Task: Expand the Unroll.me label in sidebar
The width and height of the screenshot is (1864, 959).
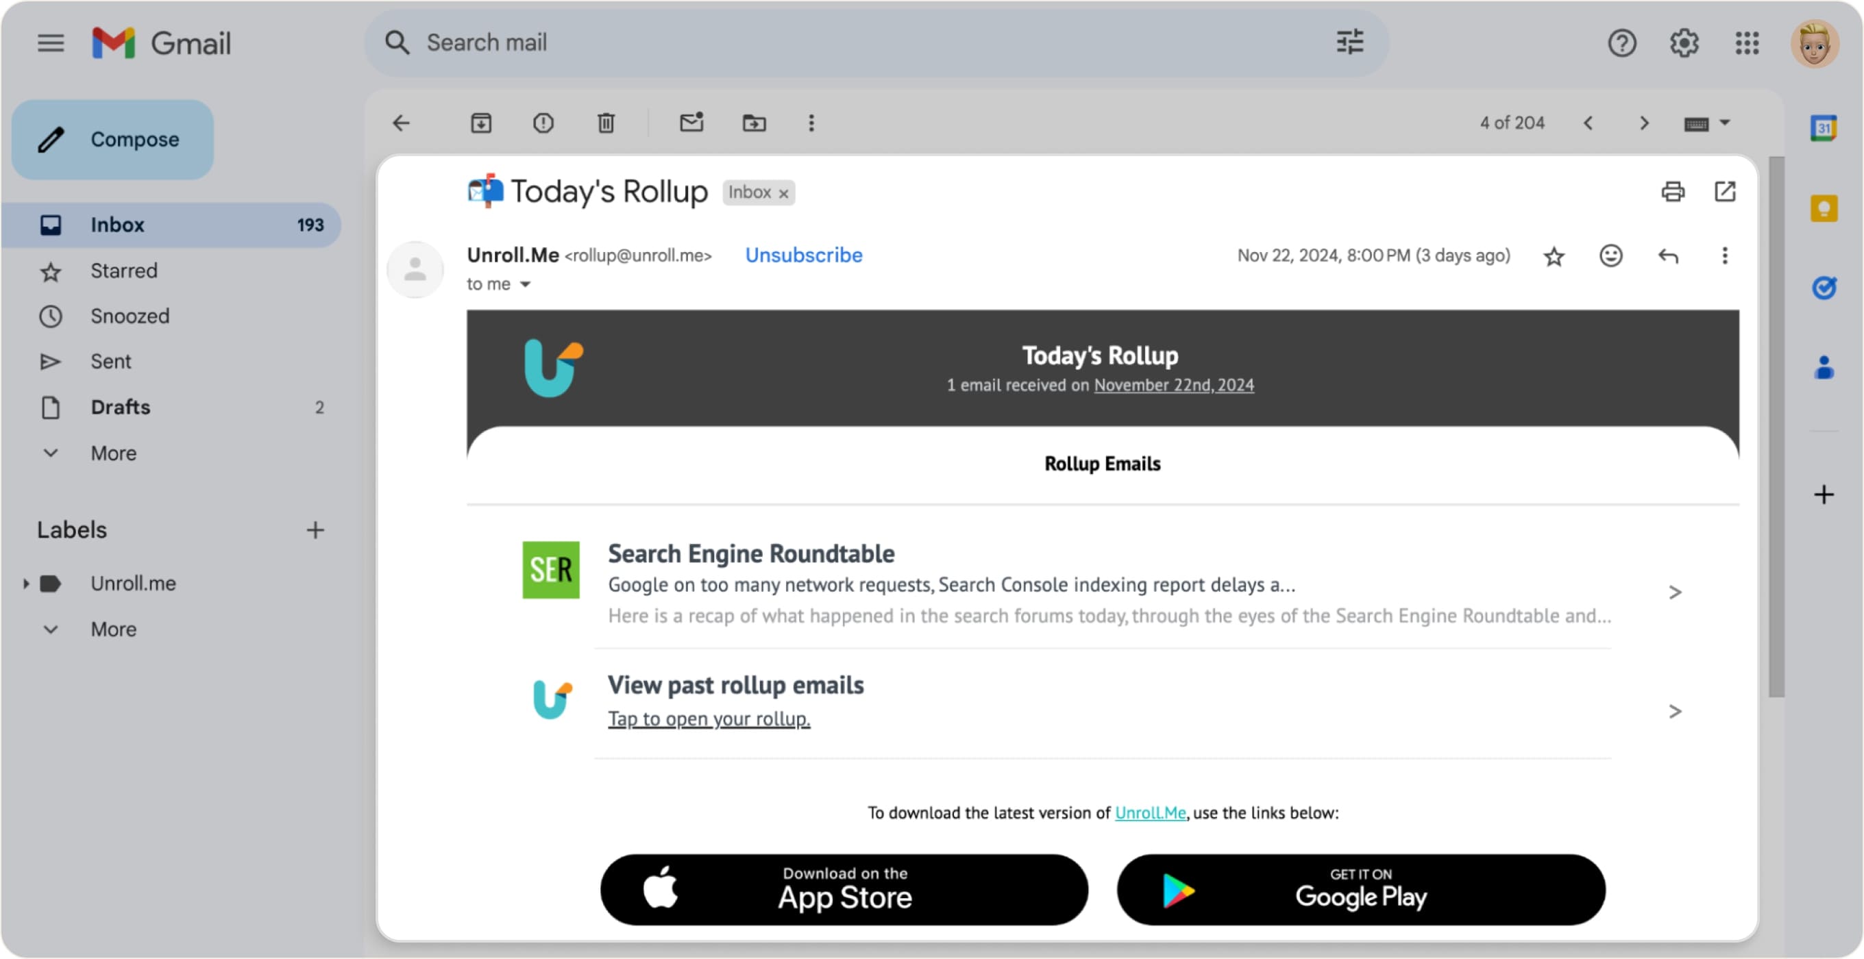Action: 25,583
